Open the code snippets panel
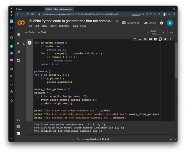Image resolution: width=186 pixels, height=153 pixels. (x=18, y=120)
